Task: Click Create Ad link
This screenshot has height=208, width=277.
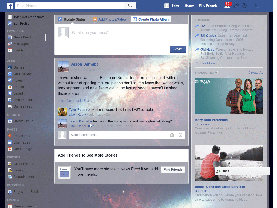Action: [256, 73]
